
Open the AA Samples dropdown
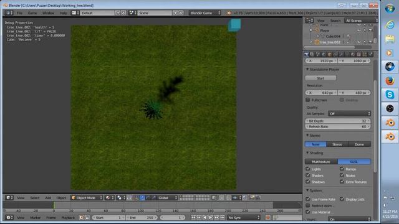tap(349, 113)
